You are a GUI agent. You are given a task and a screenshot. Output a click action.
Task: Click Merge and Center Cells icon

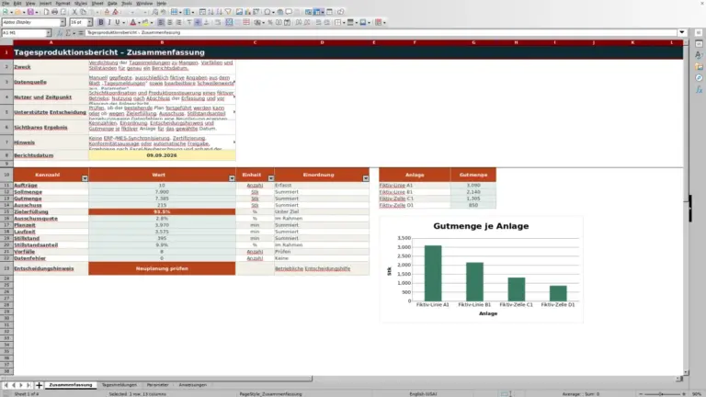point(229,22)
